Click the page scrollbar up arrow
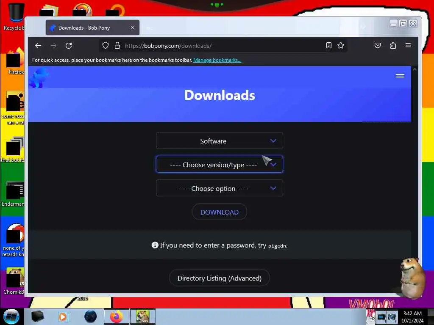The height and width of the screenshot is (325, 434). (415, 70)
